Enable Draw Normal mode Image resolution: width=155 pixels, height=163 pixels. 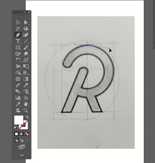coord(16,140)
